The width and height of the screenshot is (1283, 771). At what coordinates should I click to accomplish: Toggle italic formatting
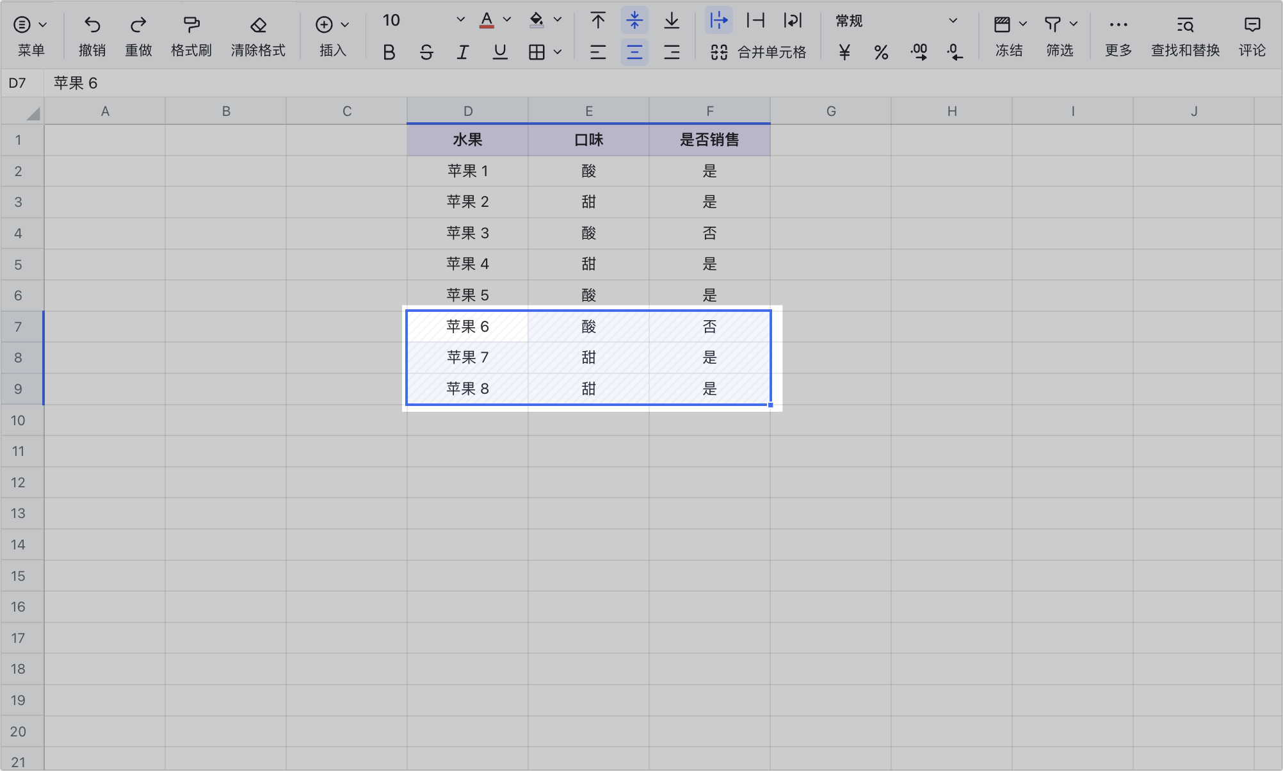(x=463, y=52)
